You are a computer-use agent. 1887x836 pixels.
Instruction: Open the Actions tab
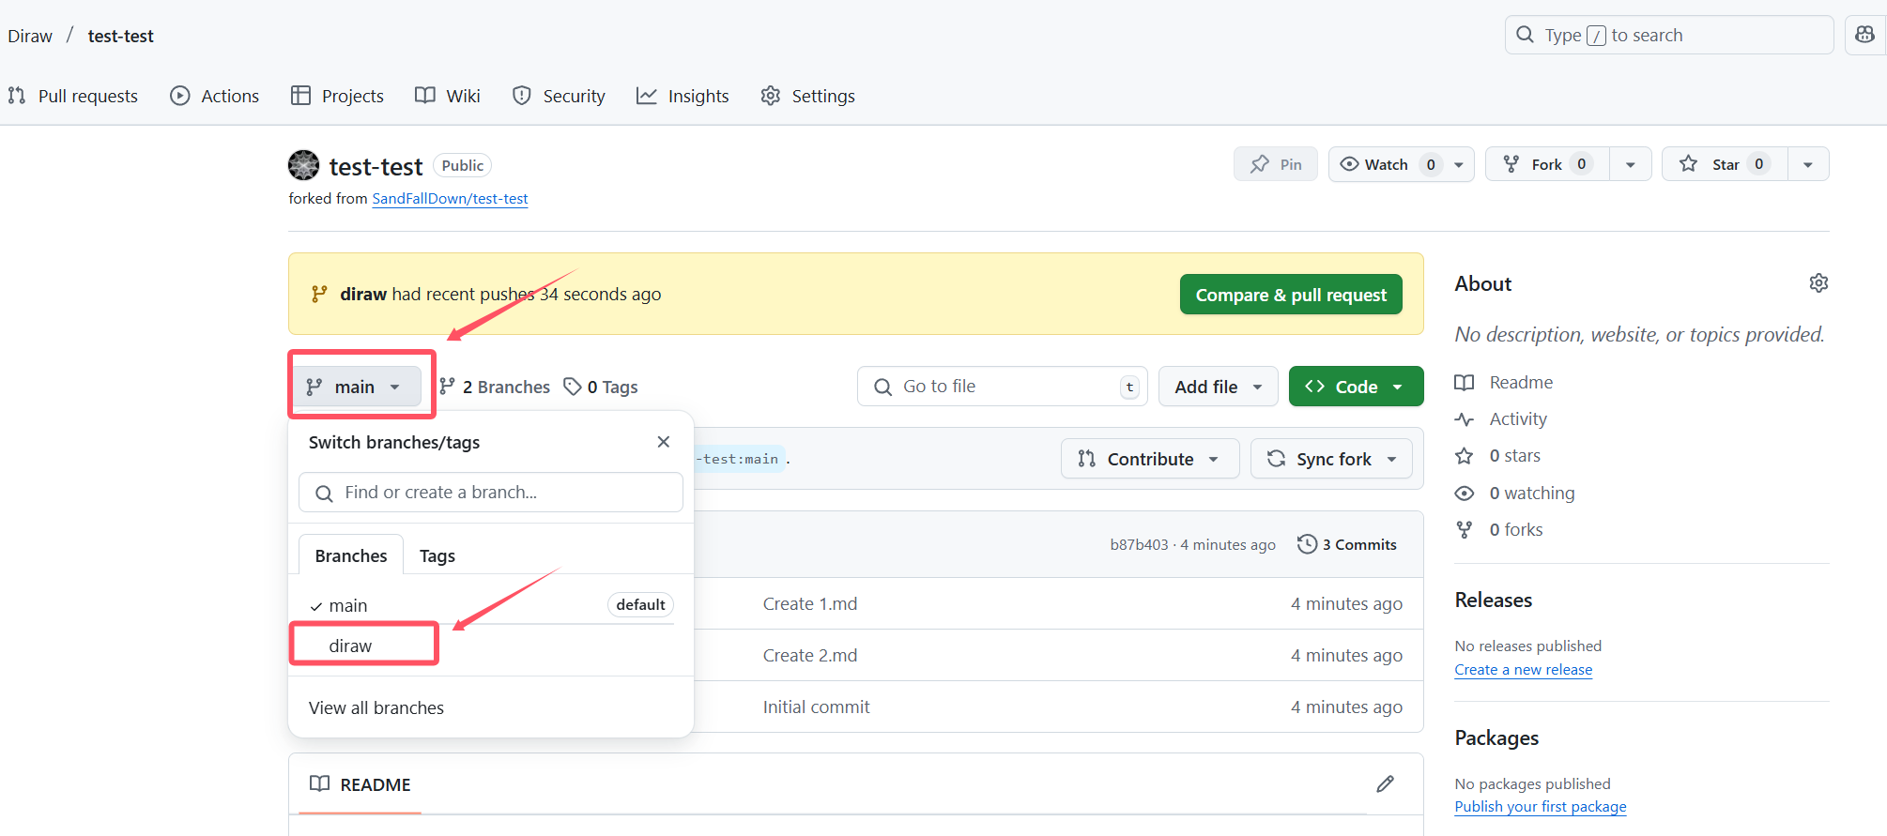pos(215,96)
